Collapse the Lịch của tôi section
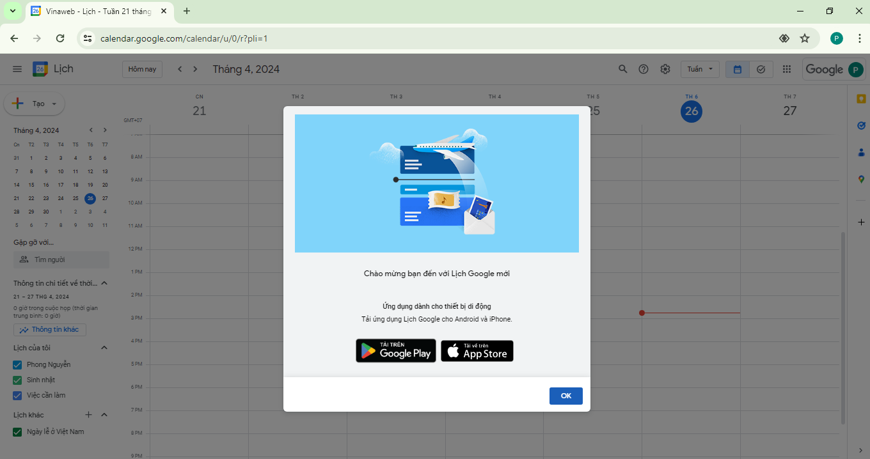The height and width of the screenshot is (459, 870). 104,348
